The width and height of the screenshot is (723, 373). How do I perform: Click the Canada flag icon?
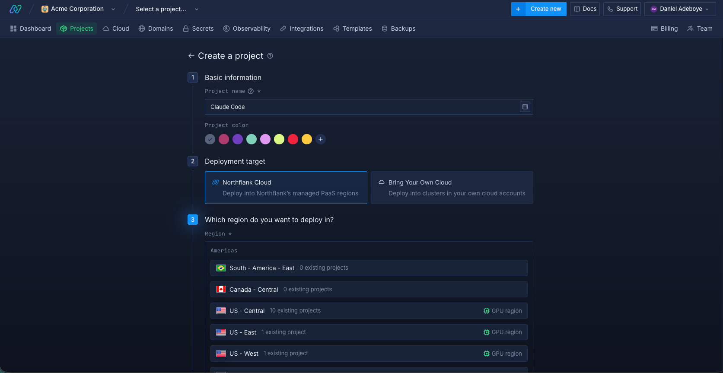click(x=221, y=289)
